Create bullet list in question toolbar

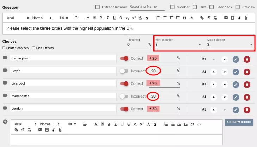[x=165, y=18]
